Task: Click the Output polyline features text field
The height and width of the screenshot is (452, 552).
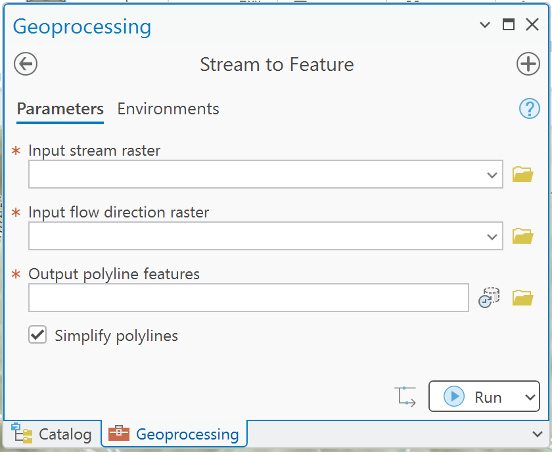Action: 248,298
